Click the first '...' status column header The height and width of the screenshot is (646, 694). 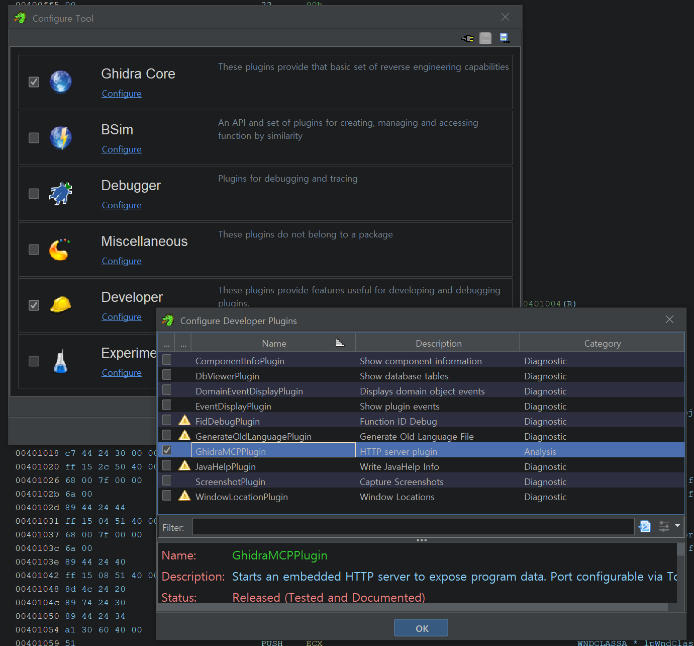[166, 343]
